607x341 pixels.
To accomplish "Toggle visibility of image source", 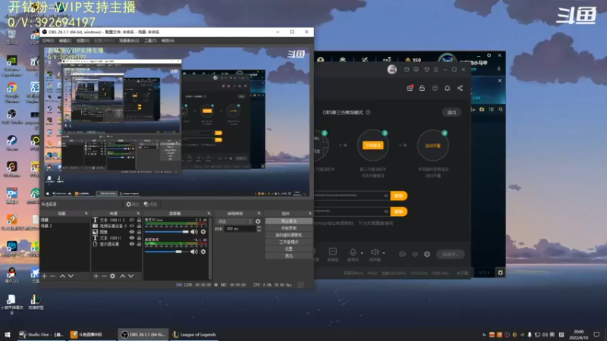I will tap(131, 232).
